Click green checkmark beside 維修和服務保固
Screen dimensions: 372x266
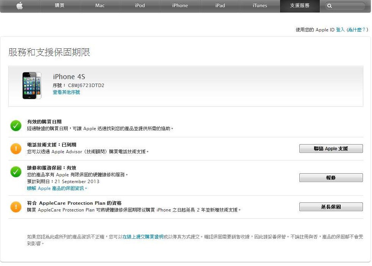(16, 172)
